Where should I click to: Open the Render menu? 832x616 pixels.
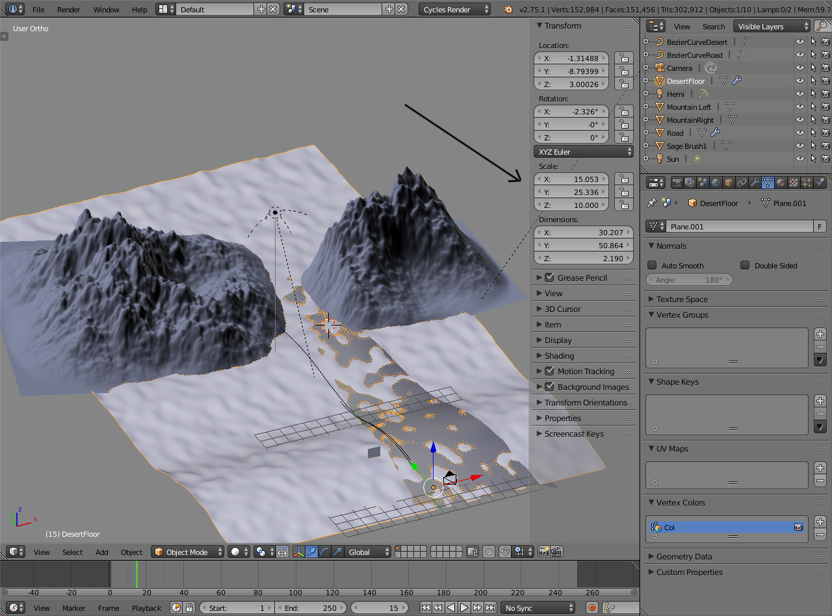point(69,9)
